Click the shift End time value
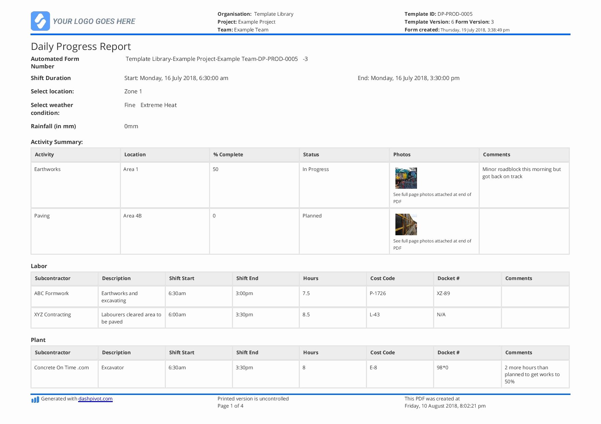This screenshot has width=601, height=424. coord(408,78)
